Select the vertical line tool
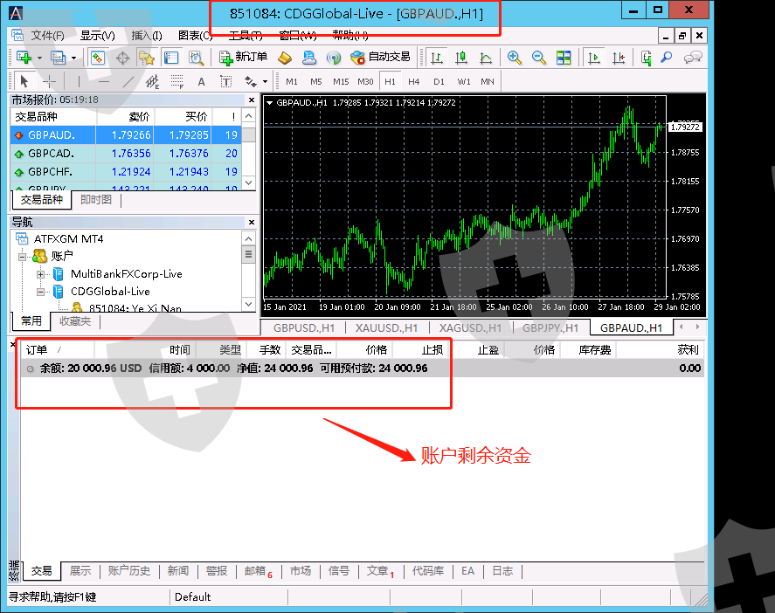The width and height of the screenshot is (775, 613). 79,81
